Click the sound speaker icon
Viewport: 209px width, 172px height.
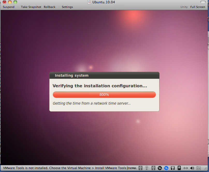(x=192, y=168)
